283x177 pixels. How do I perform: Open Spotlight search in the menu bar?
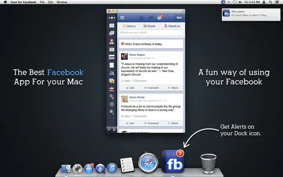click(270, 2)
